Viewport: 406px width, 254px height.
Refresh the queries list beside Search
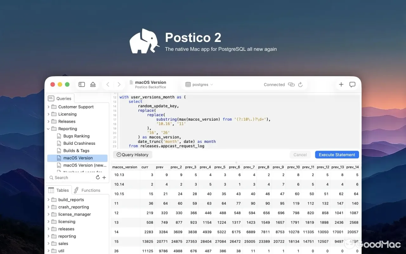coord(98,177)
